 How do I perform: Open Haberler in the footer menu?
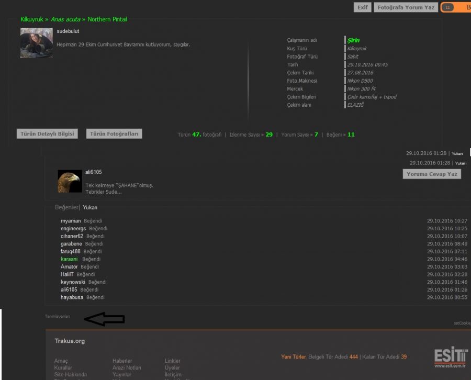click(x=122, y=361)
